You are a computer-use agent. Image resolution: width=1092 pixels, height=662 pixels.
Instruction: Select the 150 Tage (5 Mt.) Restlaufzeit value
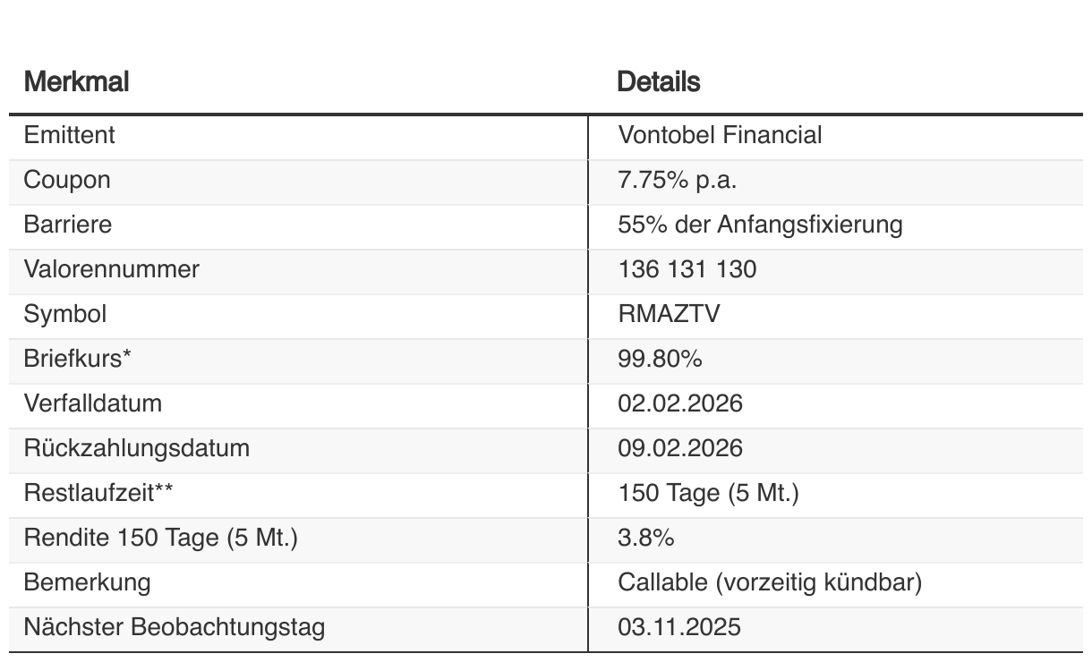[708, 493]
